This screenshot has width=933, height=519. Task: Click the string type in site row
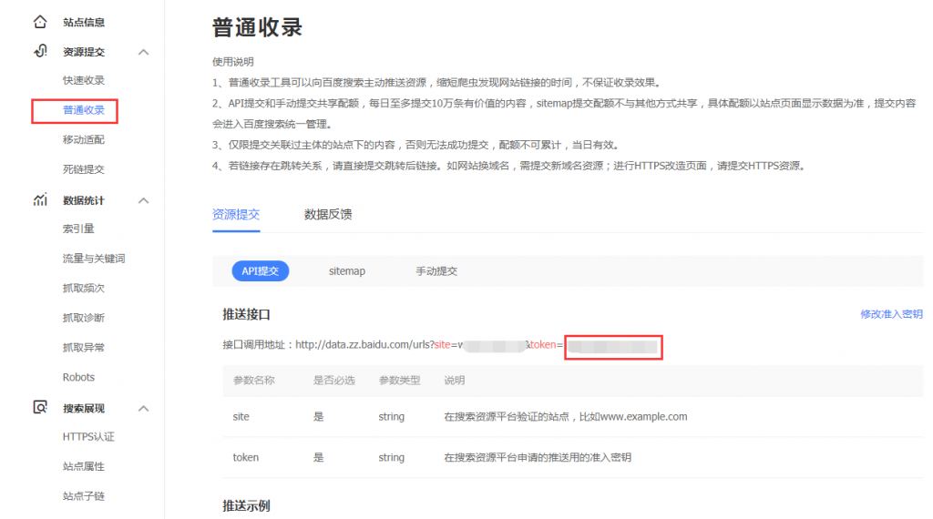point(392,417)
